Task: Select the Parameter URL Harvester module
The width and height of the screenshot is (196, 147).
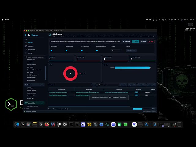Action: [33, 70]
